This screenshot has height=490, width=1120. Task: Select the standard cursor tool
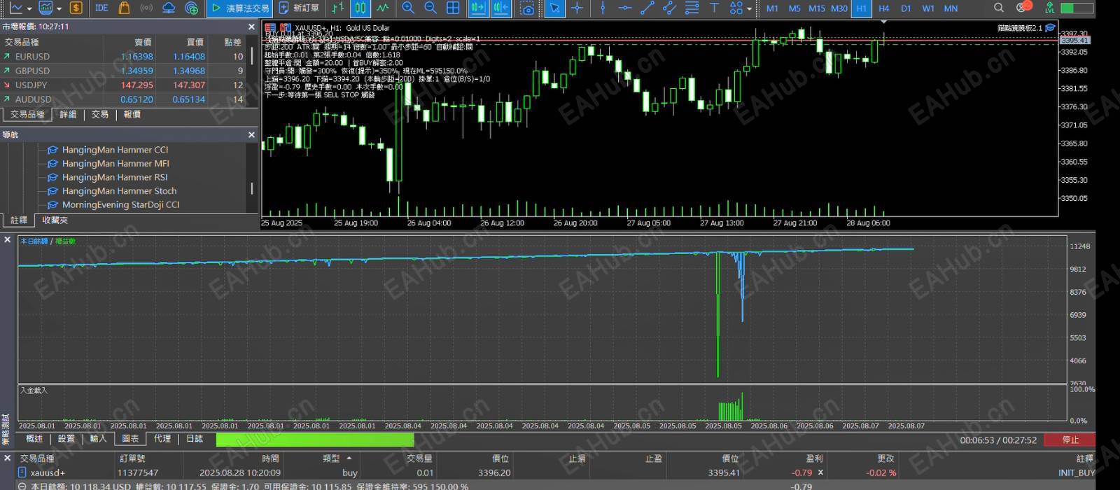click(554, 8)
